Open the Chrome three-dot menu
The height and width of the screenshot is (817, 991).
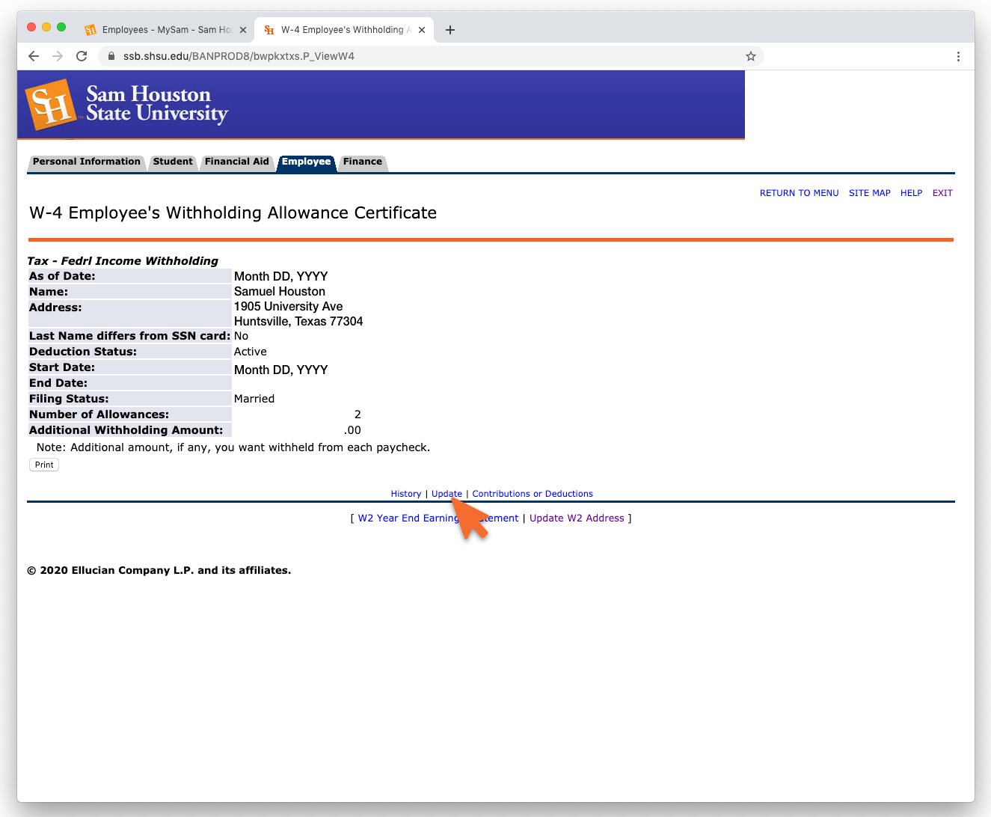[958, 56]
